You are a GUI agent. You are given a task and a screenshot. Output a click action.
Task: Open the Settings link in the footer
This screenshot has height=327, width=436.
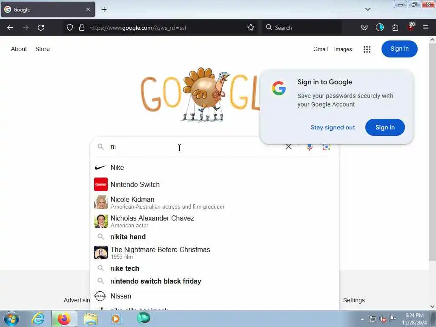point(354,300)
